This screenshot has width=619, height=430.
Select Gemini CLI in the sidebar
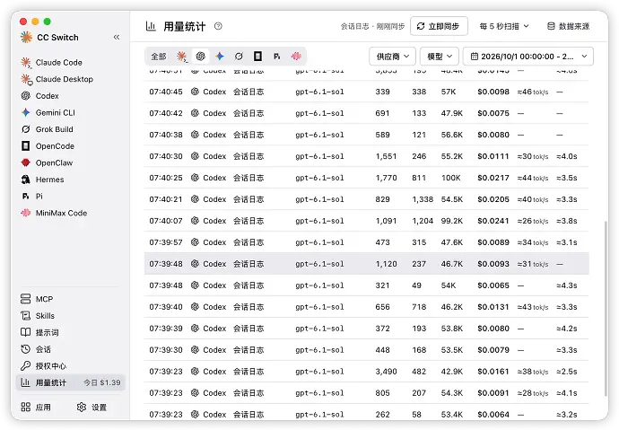[48, 112]
